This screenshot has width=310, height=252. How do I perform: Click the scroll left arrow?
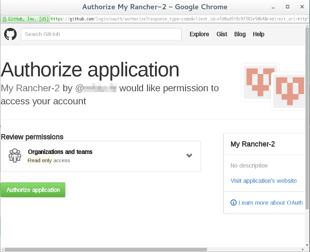point(3,249)
